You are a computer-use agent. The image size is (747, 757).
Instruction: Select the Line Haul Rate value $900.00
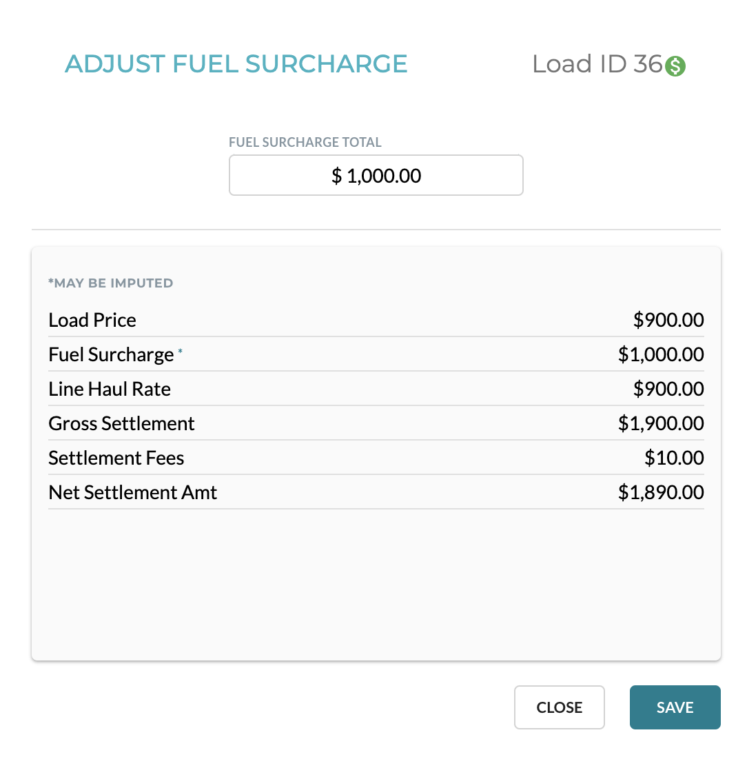pos(668,389)
